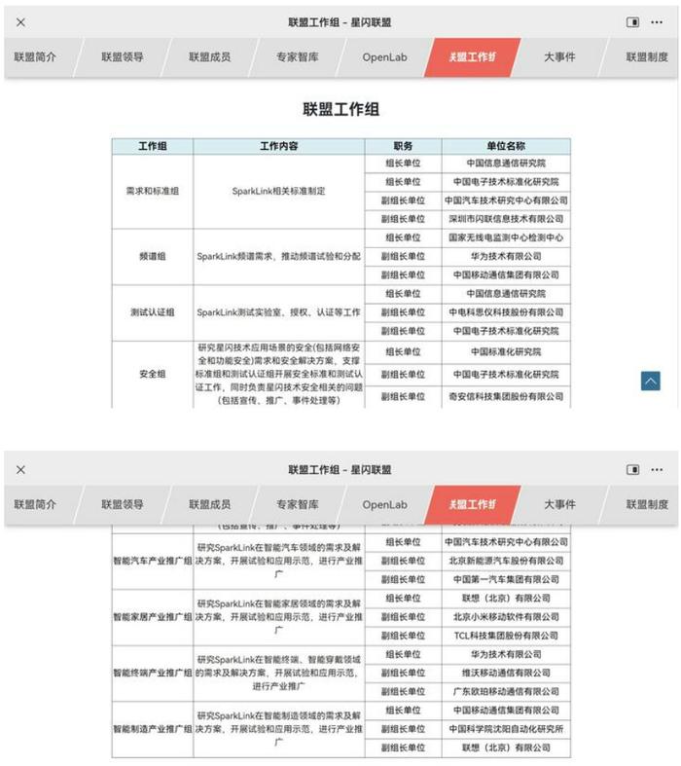Click 奇安信科技集团股份有限公司 cell

click(506, 397)
